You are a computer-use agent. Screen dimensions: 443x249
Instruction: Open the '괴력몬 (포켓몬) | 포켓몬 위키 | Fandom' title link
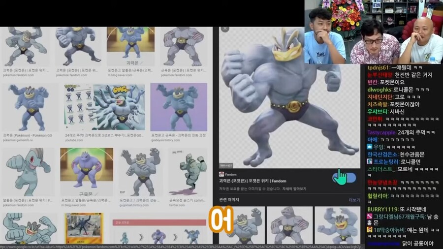pos(253,181)
